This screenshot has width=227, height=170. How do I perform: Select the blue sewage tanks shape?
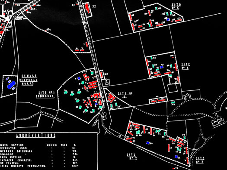[11, 85]
